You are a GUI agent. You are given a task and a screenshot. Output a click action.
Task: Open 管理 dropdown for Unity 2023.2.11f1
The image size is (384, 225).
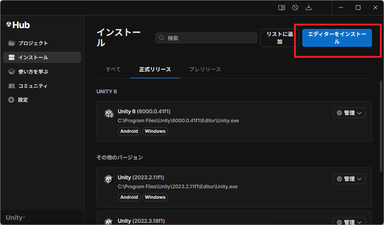349,179
